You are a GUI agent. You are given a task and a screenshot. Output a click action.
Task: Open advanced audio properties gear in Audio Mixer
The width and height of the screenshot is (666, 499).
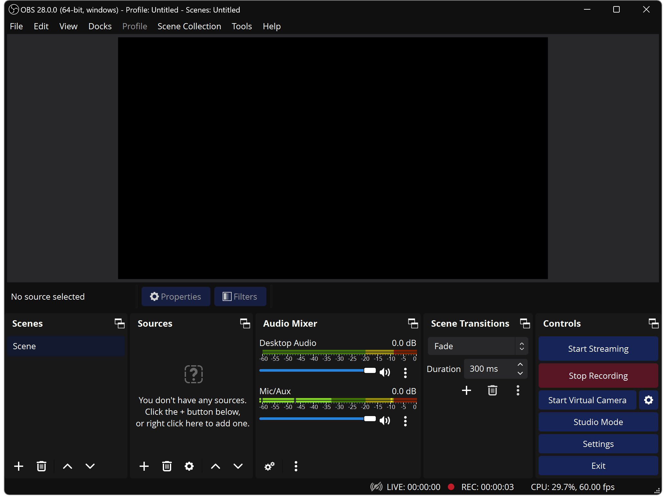pos(269,466)
